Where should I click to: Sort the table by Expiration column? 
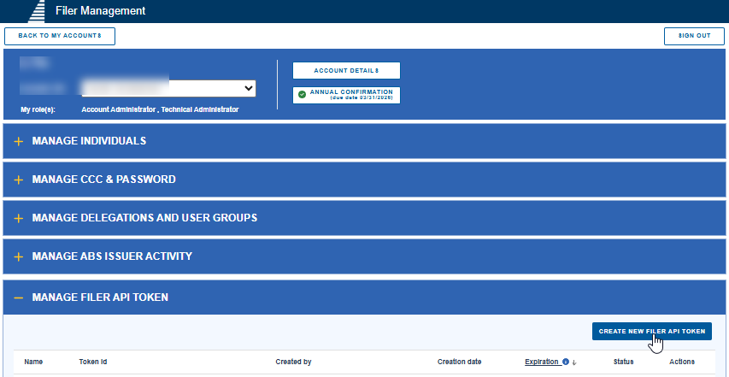coord(542,362)
